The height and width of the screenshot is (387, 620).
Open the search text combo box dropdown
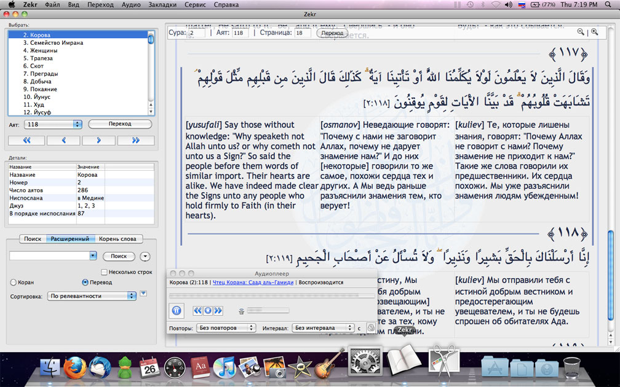[x=93, y=256]
